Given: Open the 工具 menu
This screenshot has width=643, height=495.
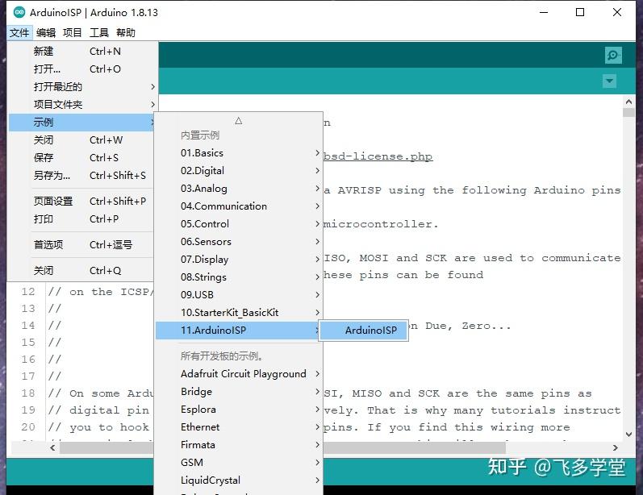Looking at the screenshot, I should [x=98, y=32].
